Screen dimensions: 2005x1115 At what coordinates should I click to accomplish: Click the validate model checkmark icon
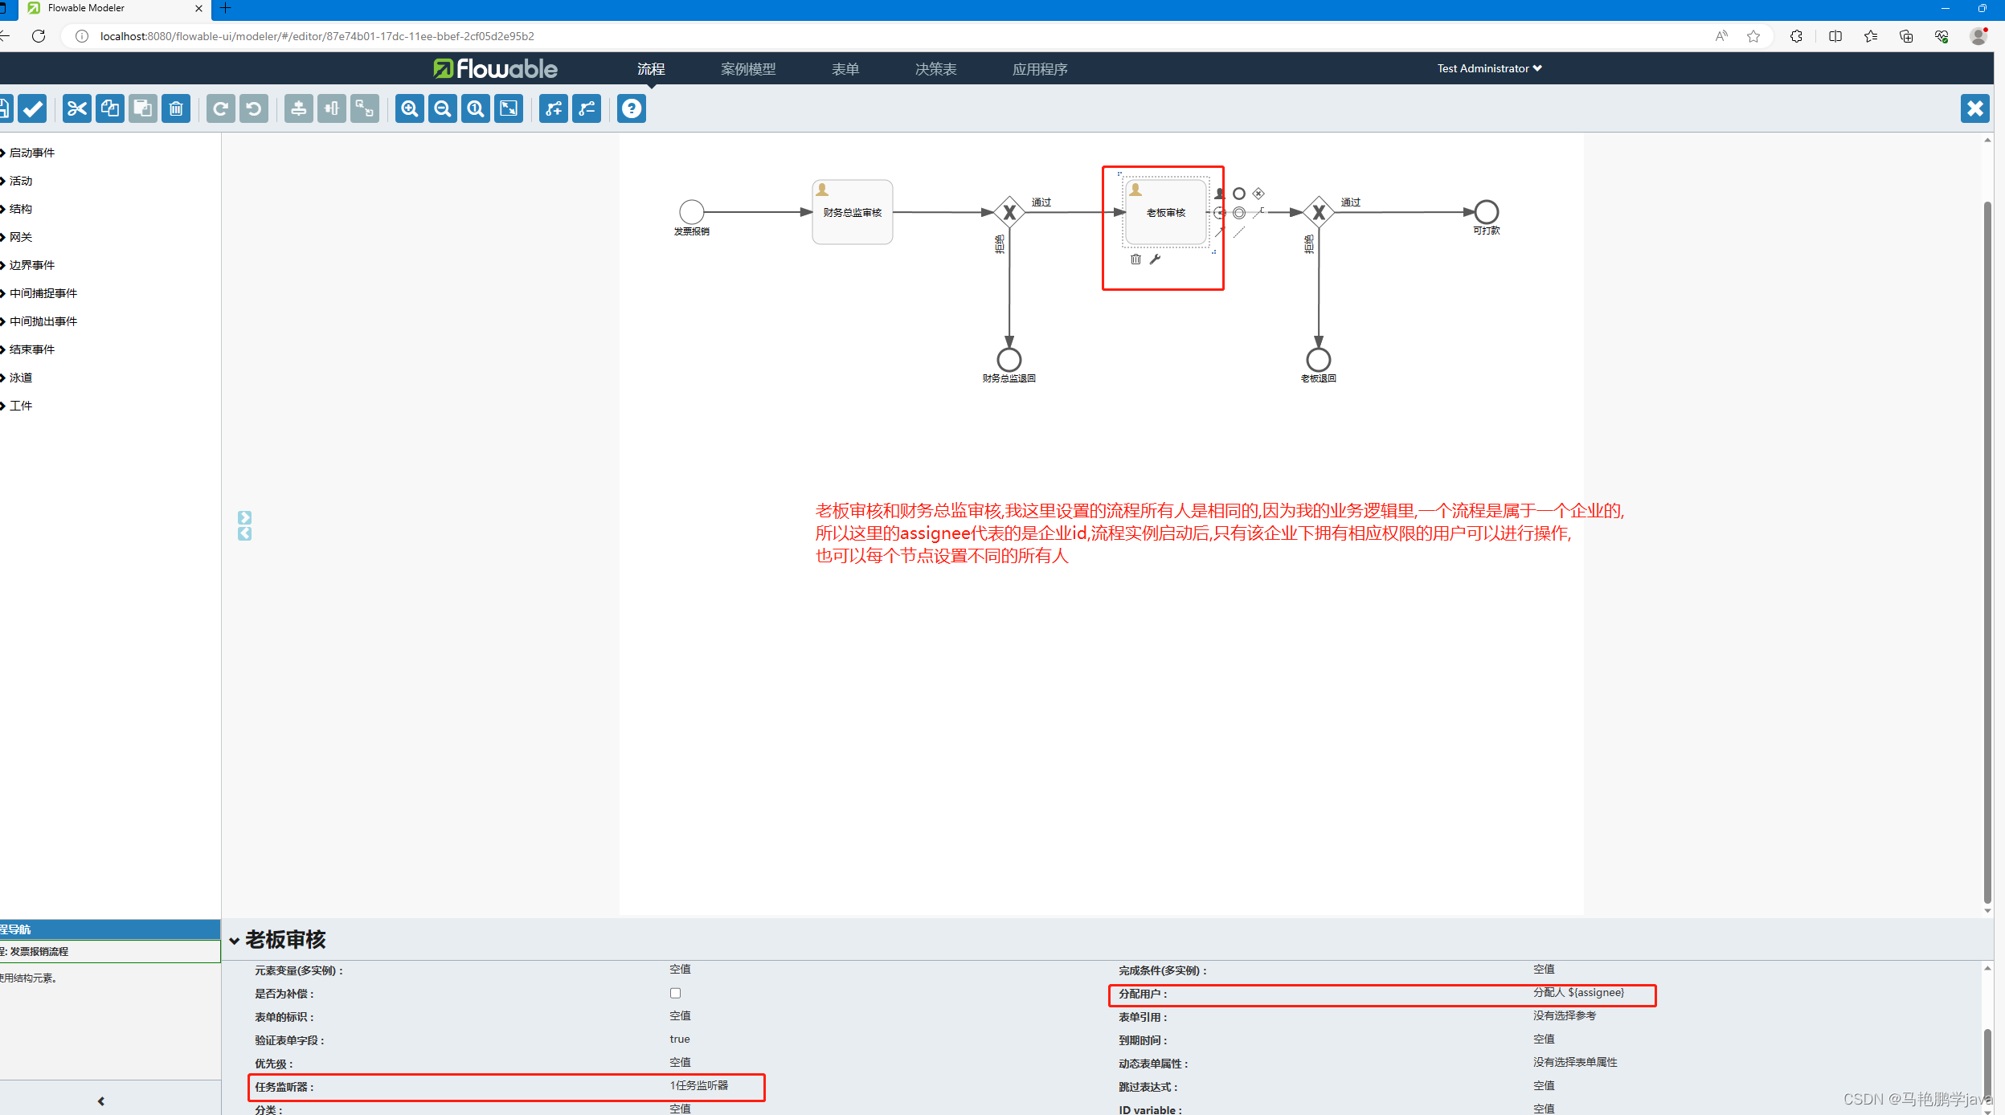(33, 108)
